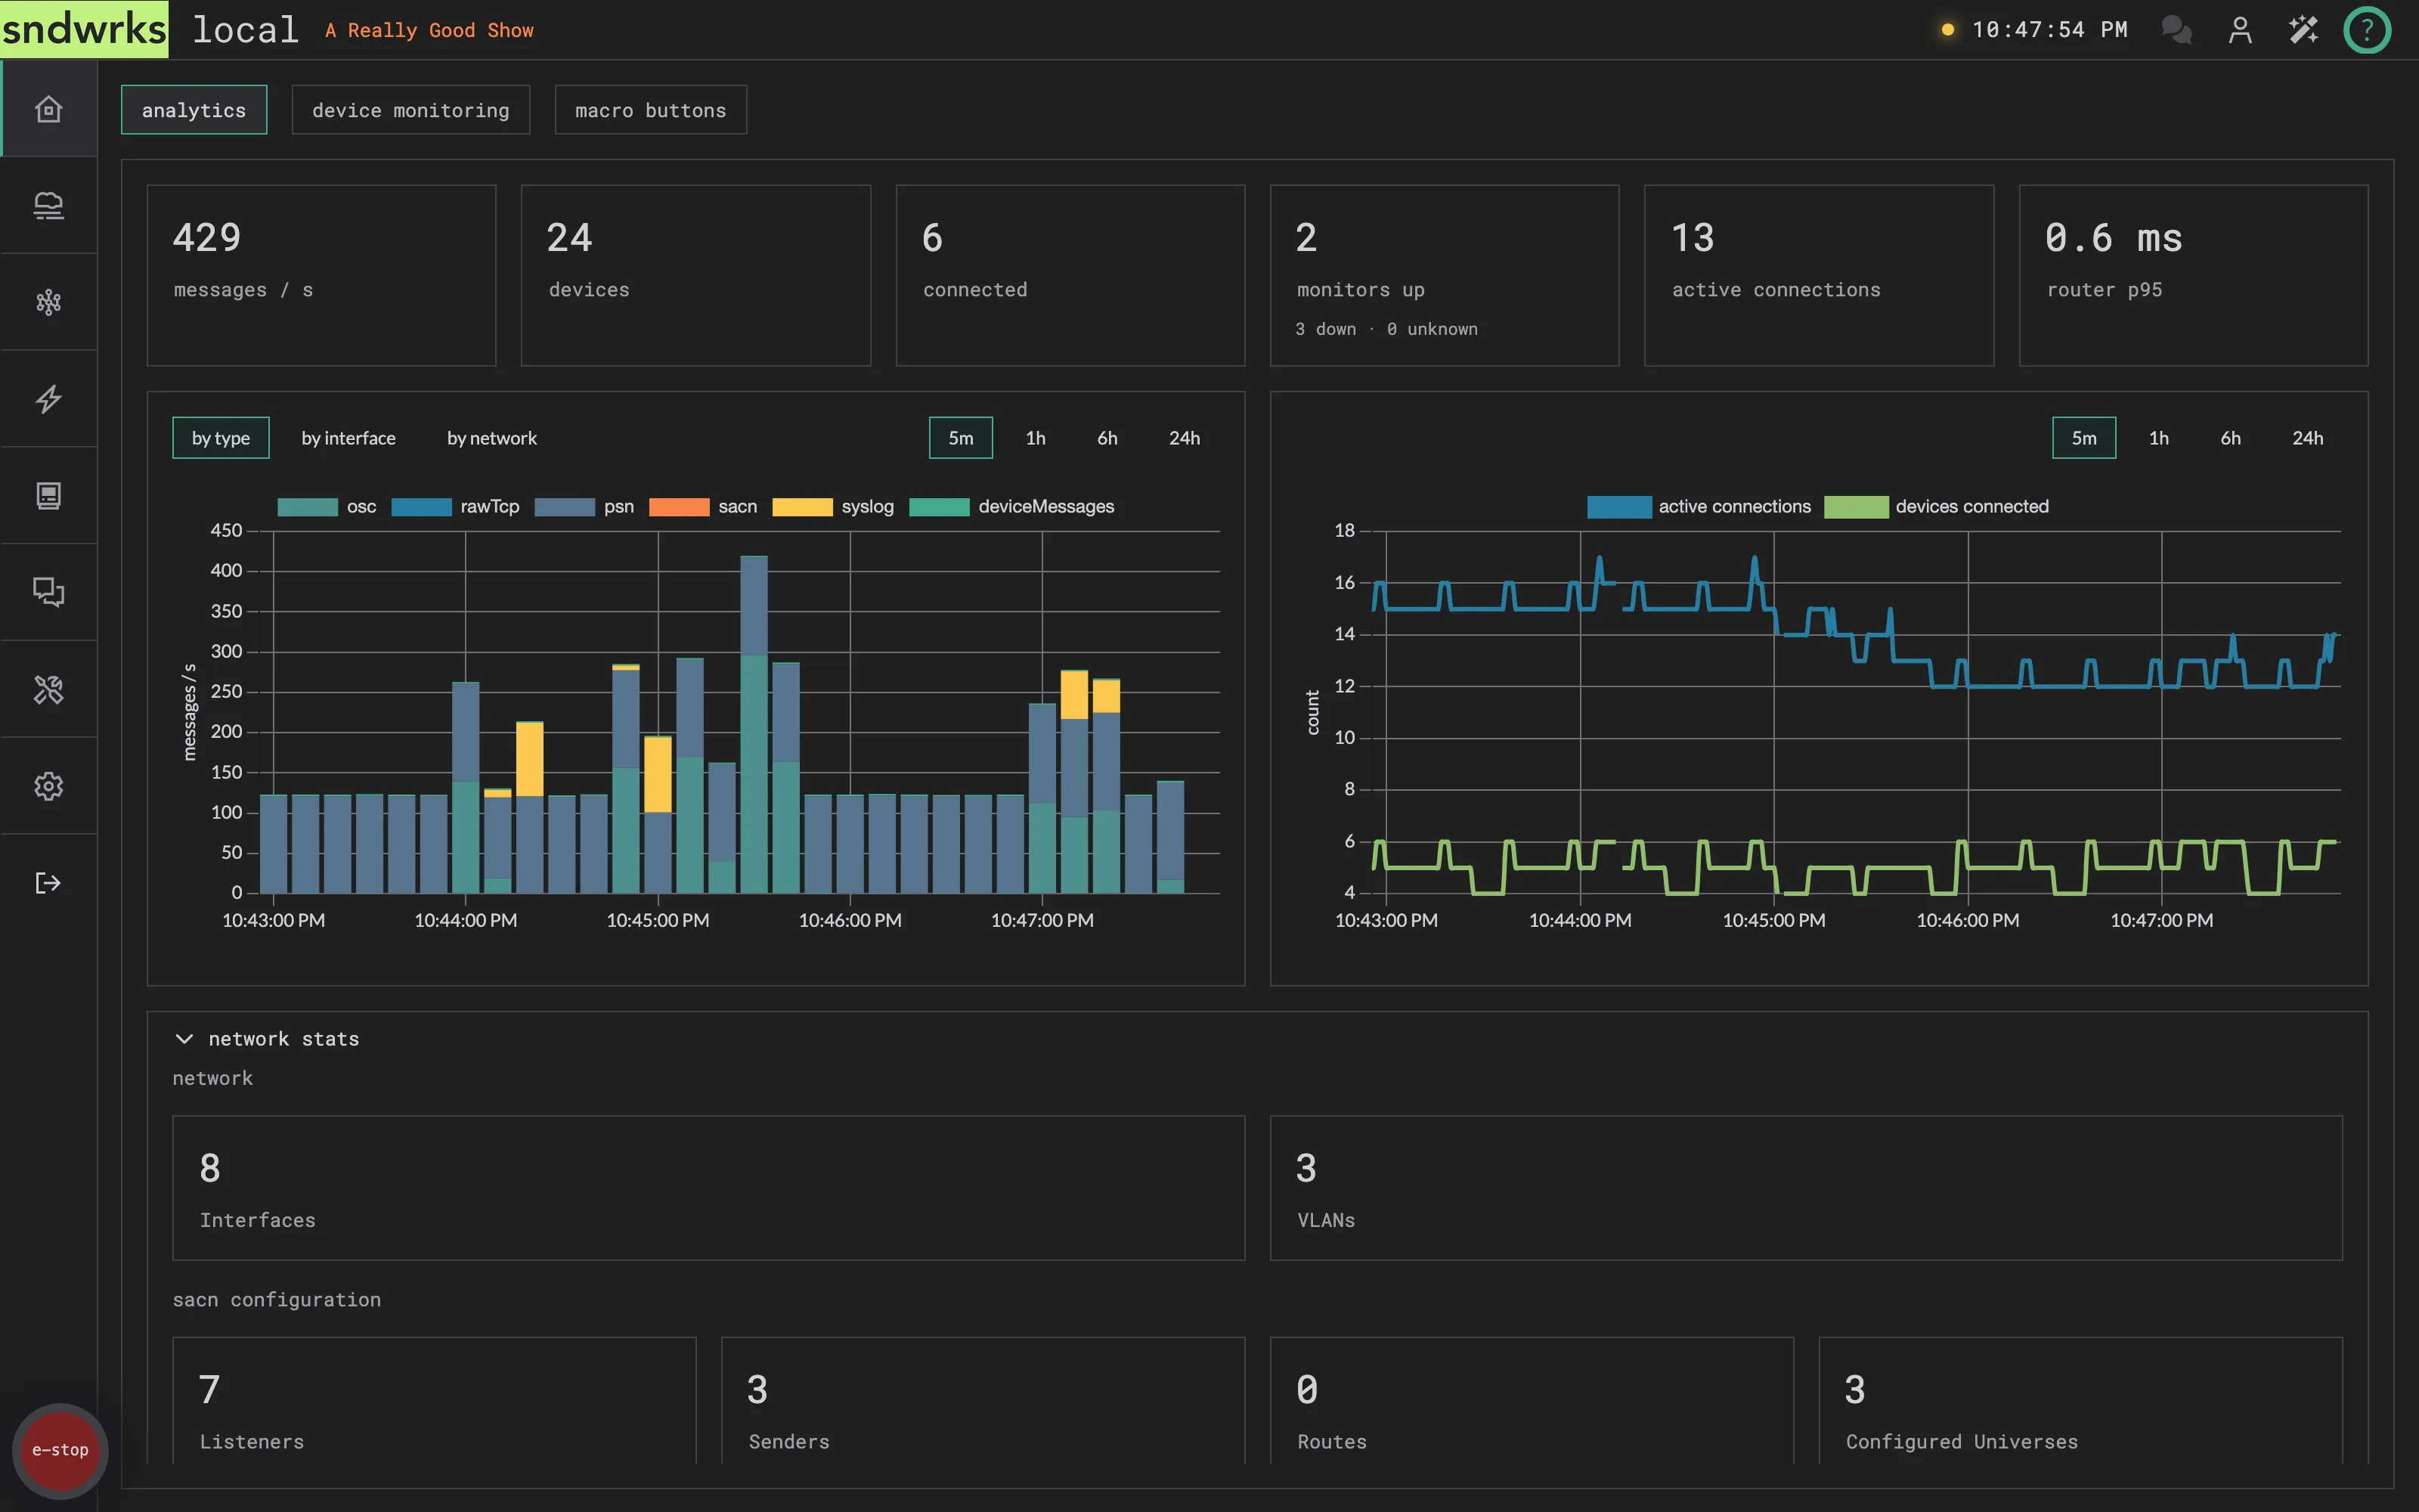Toggle active connections legend swatch

[1619, 507]
